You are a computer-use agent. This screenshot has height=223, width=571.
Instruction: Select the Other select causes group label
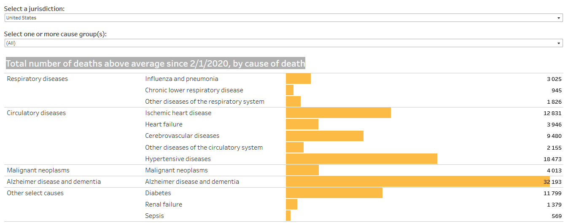click(x=35, y=193)
